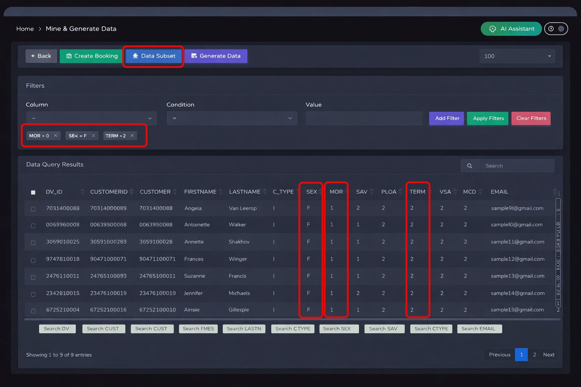
Task: Click the Create Booking icon
Action: click(x=69, y=56)
